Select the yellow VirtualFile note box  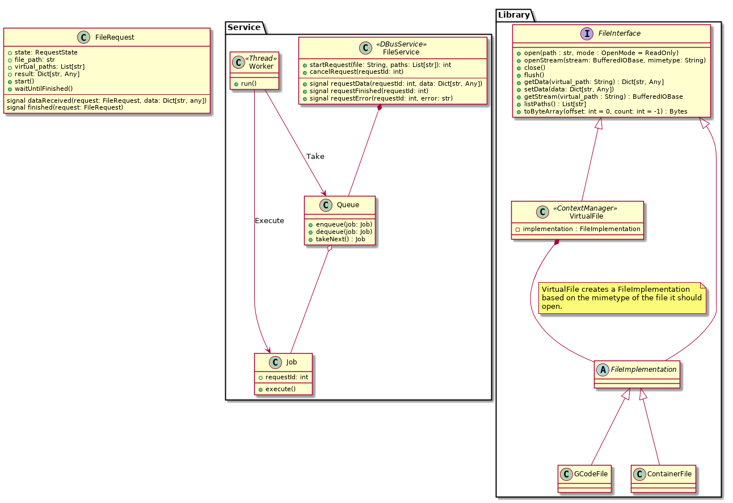pos(621,297)
